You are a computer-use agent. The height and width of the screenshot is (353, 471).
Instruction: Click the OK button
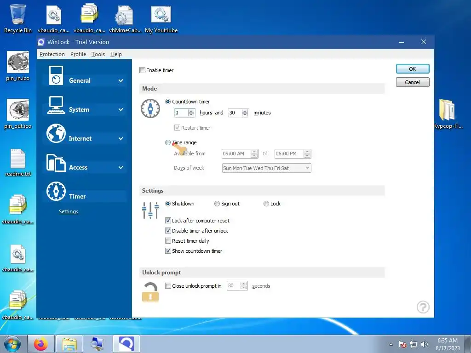(413, 69)
